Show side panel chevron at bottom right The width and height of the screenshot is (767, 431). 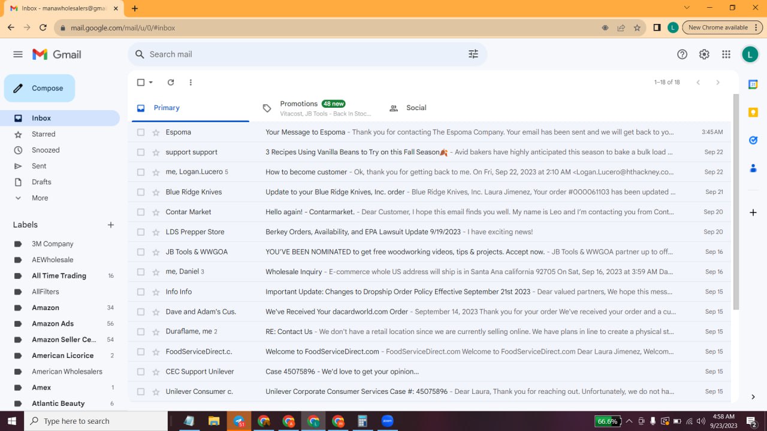753,397
